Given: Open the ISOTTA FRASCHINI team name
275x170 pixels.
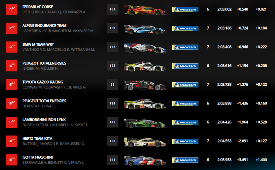Looking at the screenshot, I should [38, 157].
